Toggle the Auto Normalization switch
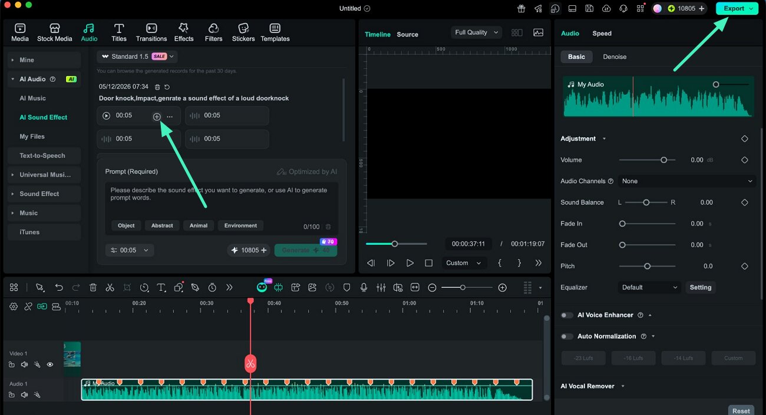The width and height of the screenshot is (766, 415). (x=567, y=336)
